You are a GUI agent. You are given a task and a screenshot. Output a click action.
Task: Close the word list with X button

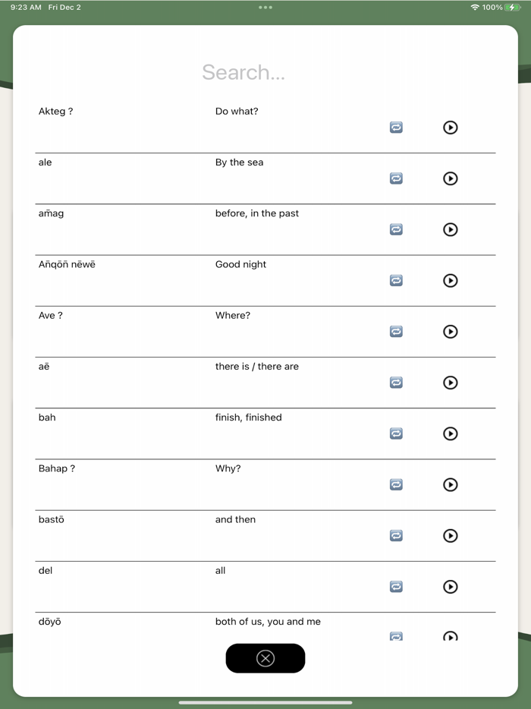click(x=265, y=658)
